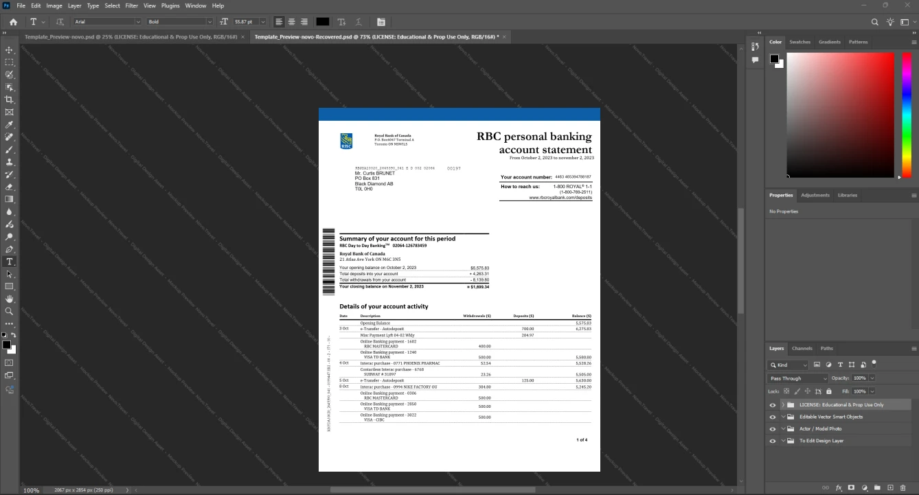919x495 pixels.
Task: Select the Crop tool
Action: (10, 100)
